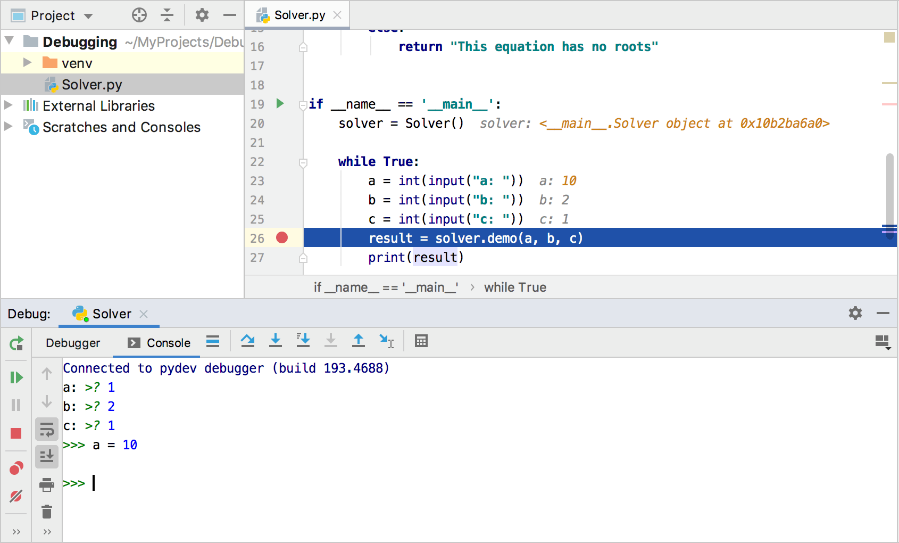Click the Force Step Into button
This screenshot has width=899, height=543.
pyautogui.click(x=331, y=341)
